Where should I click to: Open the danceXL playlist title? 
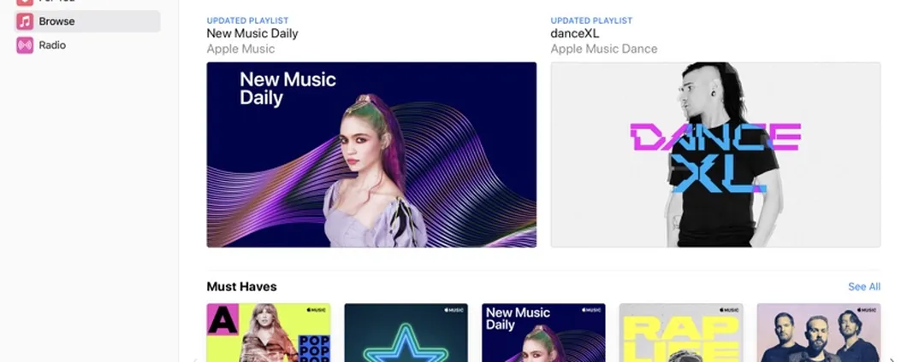[x=574, y=33]
